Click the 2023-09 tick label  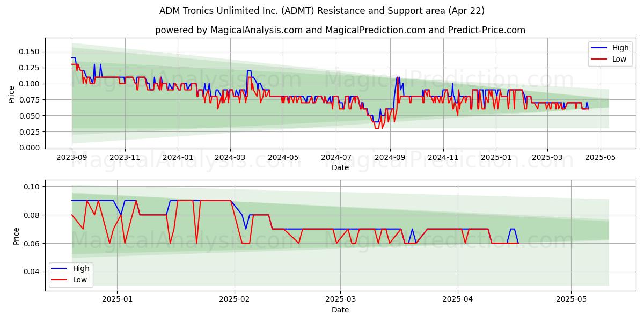coord(72,158)
